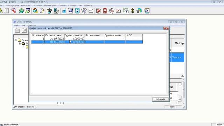Click the Дата оплаты column header
The image size is (224, 126).
94,35
